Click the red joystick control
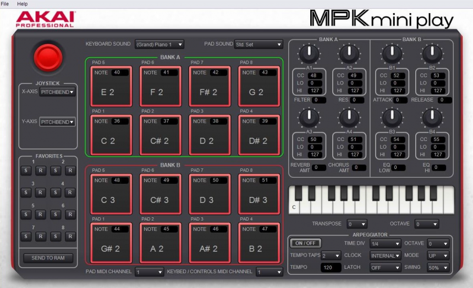This screenshot has width=473, height=288. point(48,58)
